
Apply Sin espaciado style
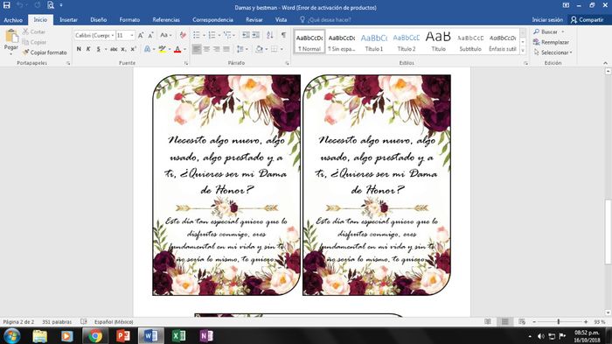pyautogui.click(x=342, y=41)
